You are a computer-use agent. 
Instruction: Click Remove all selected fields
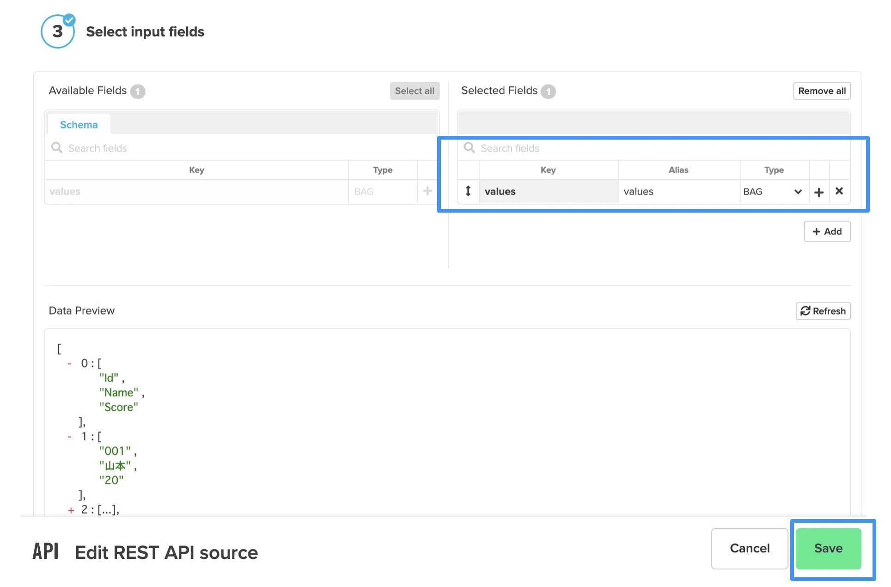(x=822, y=91)
